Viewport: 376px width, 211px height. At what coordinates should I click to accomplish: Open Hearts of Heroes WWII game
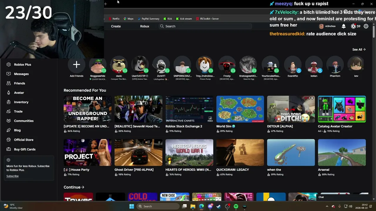189,152
